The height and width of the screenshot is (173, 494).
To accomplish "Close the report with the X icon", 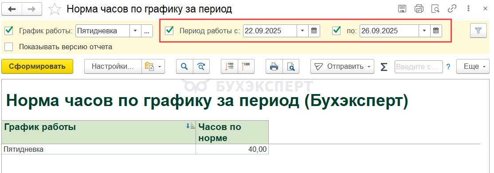I will [x=485, y=9].
